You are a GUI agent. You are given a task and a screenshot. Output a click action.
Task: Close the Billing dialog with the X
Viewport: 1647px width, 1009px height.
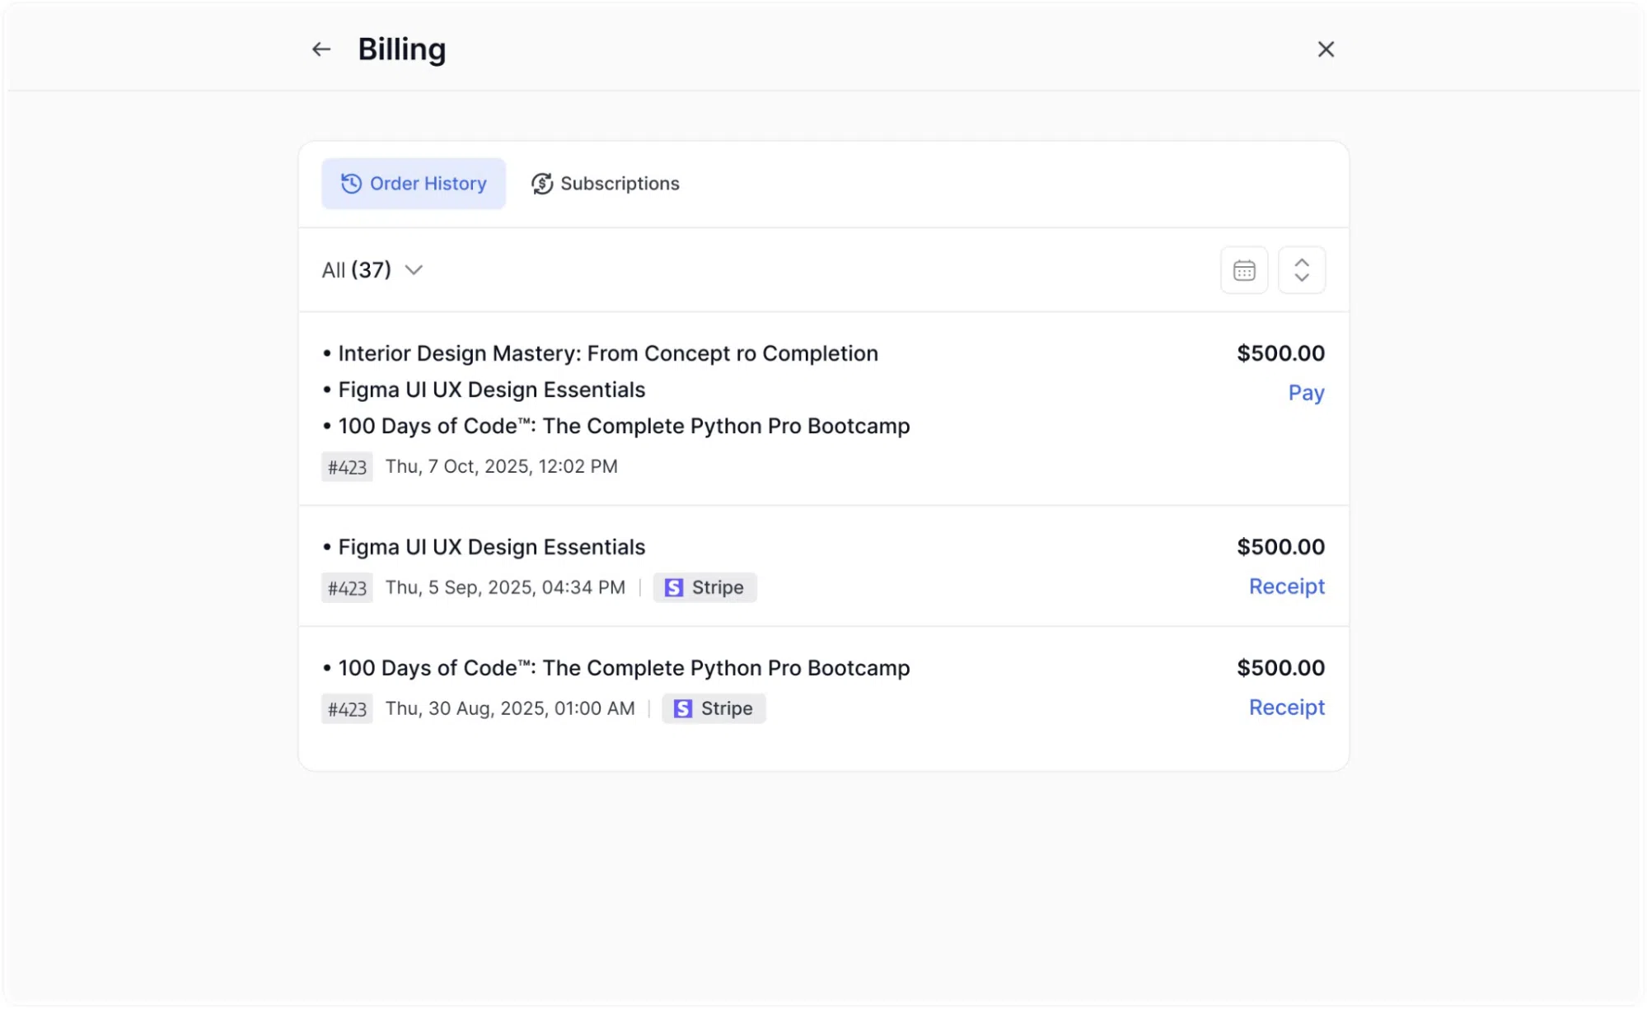coord(1325,49)
